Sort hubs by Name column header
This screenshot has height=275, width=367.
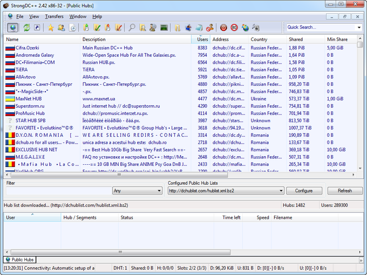(42, 39)
